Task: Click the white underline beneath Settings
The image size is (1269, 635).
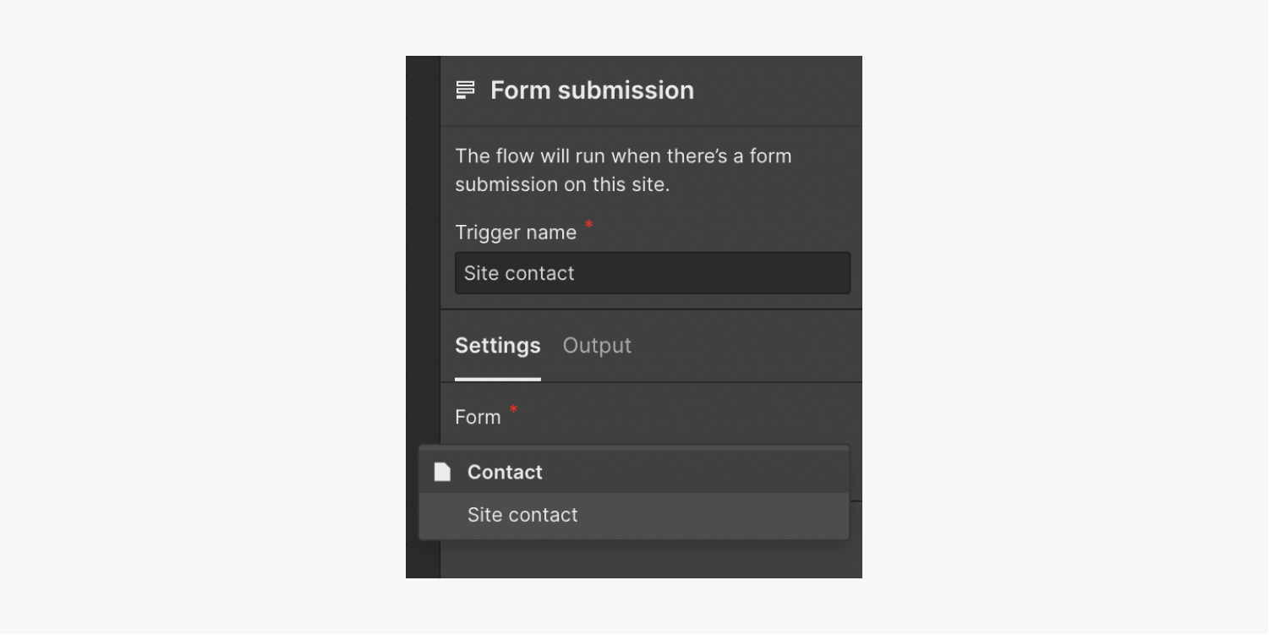Action: [x=498, y=379]
